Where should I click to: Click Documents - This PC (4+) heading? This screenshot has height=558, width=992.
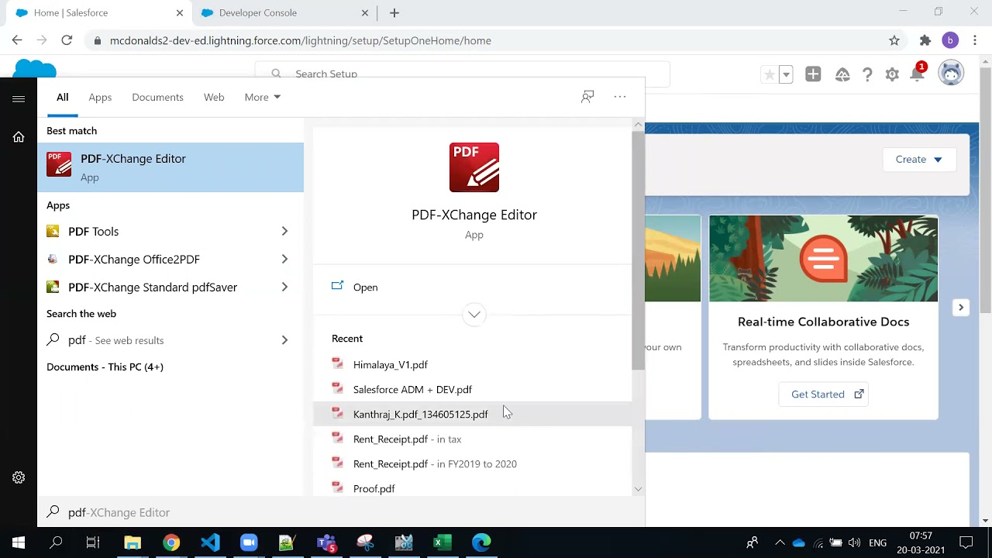point(105,367)
